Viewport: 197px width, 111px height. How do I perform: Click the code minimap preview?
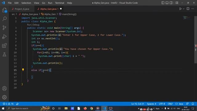pyautogui.click(x=187, y=18)
